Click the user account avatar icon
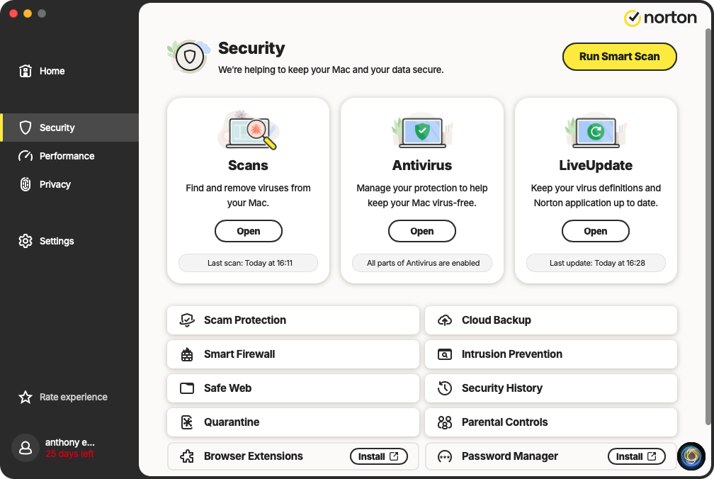The height and width of the screenshot is (479, 714). 25,448
